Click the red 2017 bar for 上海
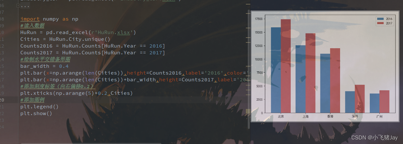403x144 pixels. click(310, 73)
